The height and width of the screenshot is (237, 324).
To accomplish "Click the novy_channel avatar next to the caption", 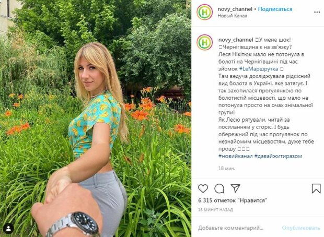I will (x=204, y=42).
